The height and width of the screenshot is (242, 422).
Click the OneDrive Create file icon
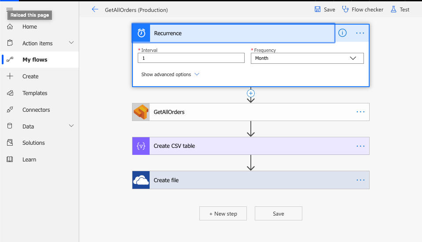click(x=141, y=180)
